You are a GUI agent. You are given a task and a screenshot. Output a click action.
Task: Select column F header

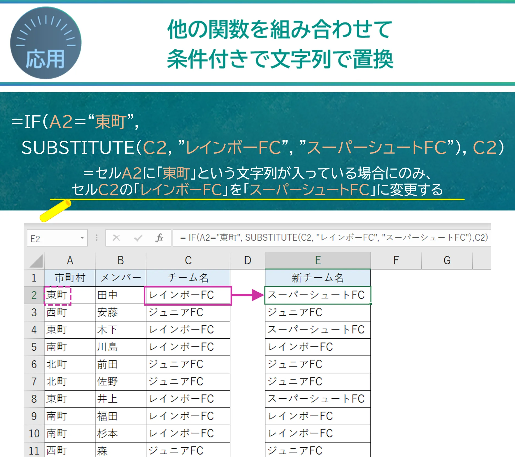click(396, 261)
